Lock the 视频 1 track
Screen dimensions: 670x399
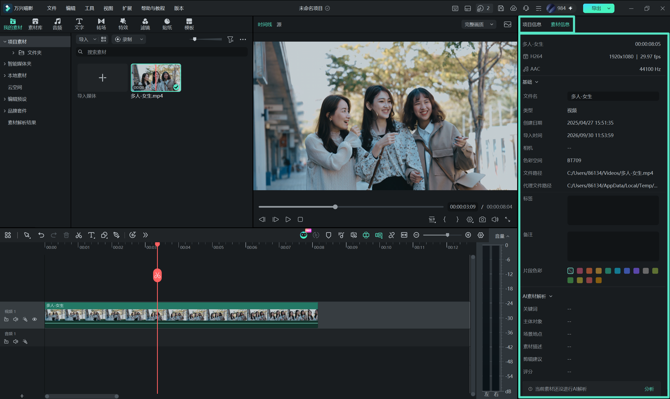(x=7, y=319)
